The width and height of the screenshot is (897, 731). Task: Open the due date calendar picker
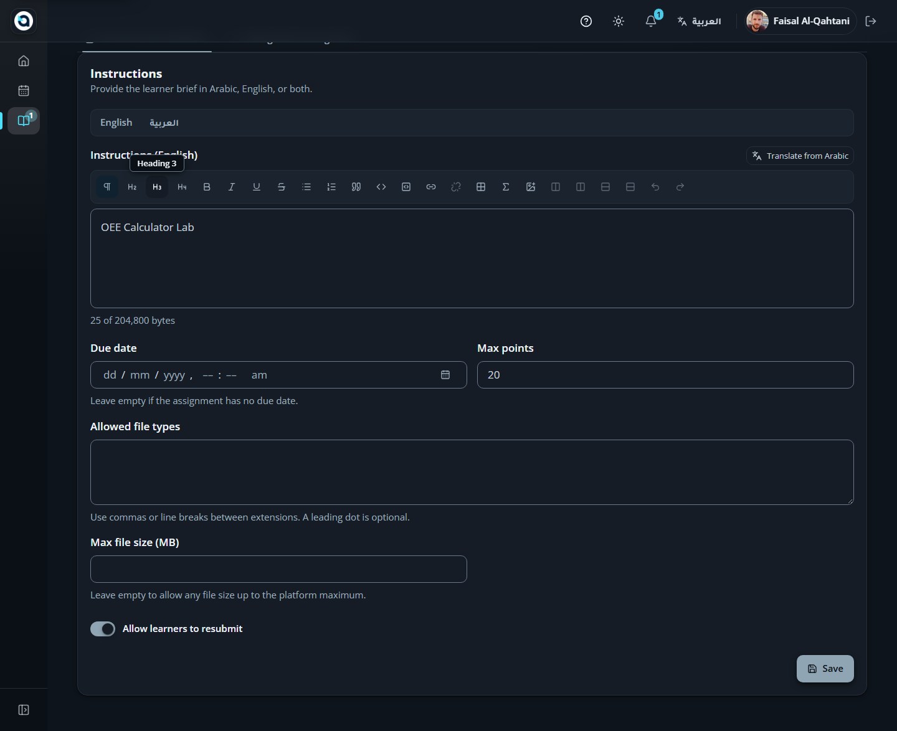[x=445, y=375]
